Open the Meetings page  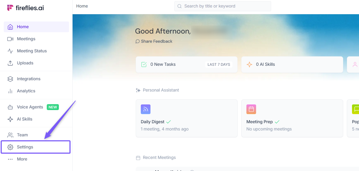pos(36,39)
